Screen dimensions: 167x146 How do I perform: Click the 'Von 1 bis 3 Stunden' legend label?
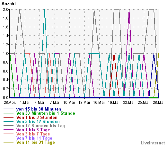37,118
